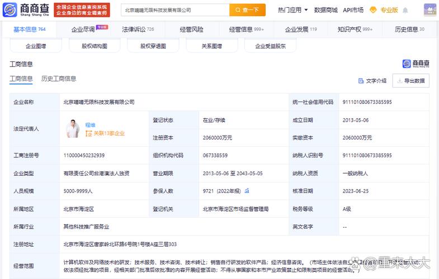Click the 人员规模 value 5000-9999人
This screenshot has height=279, width=439.
pos(78,191)
